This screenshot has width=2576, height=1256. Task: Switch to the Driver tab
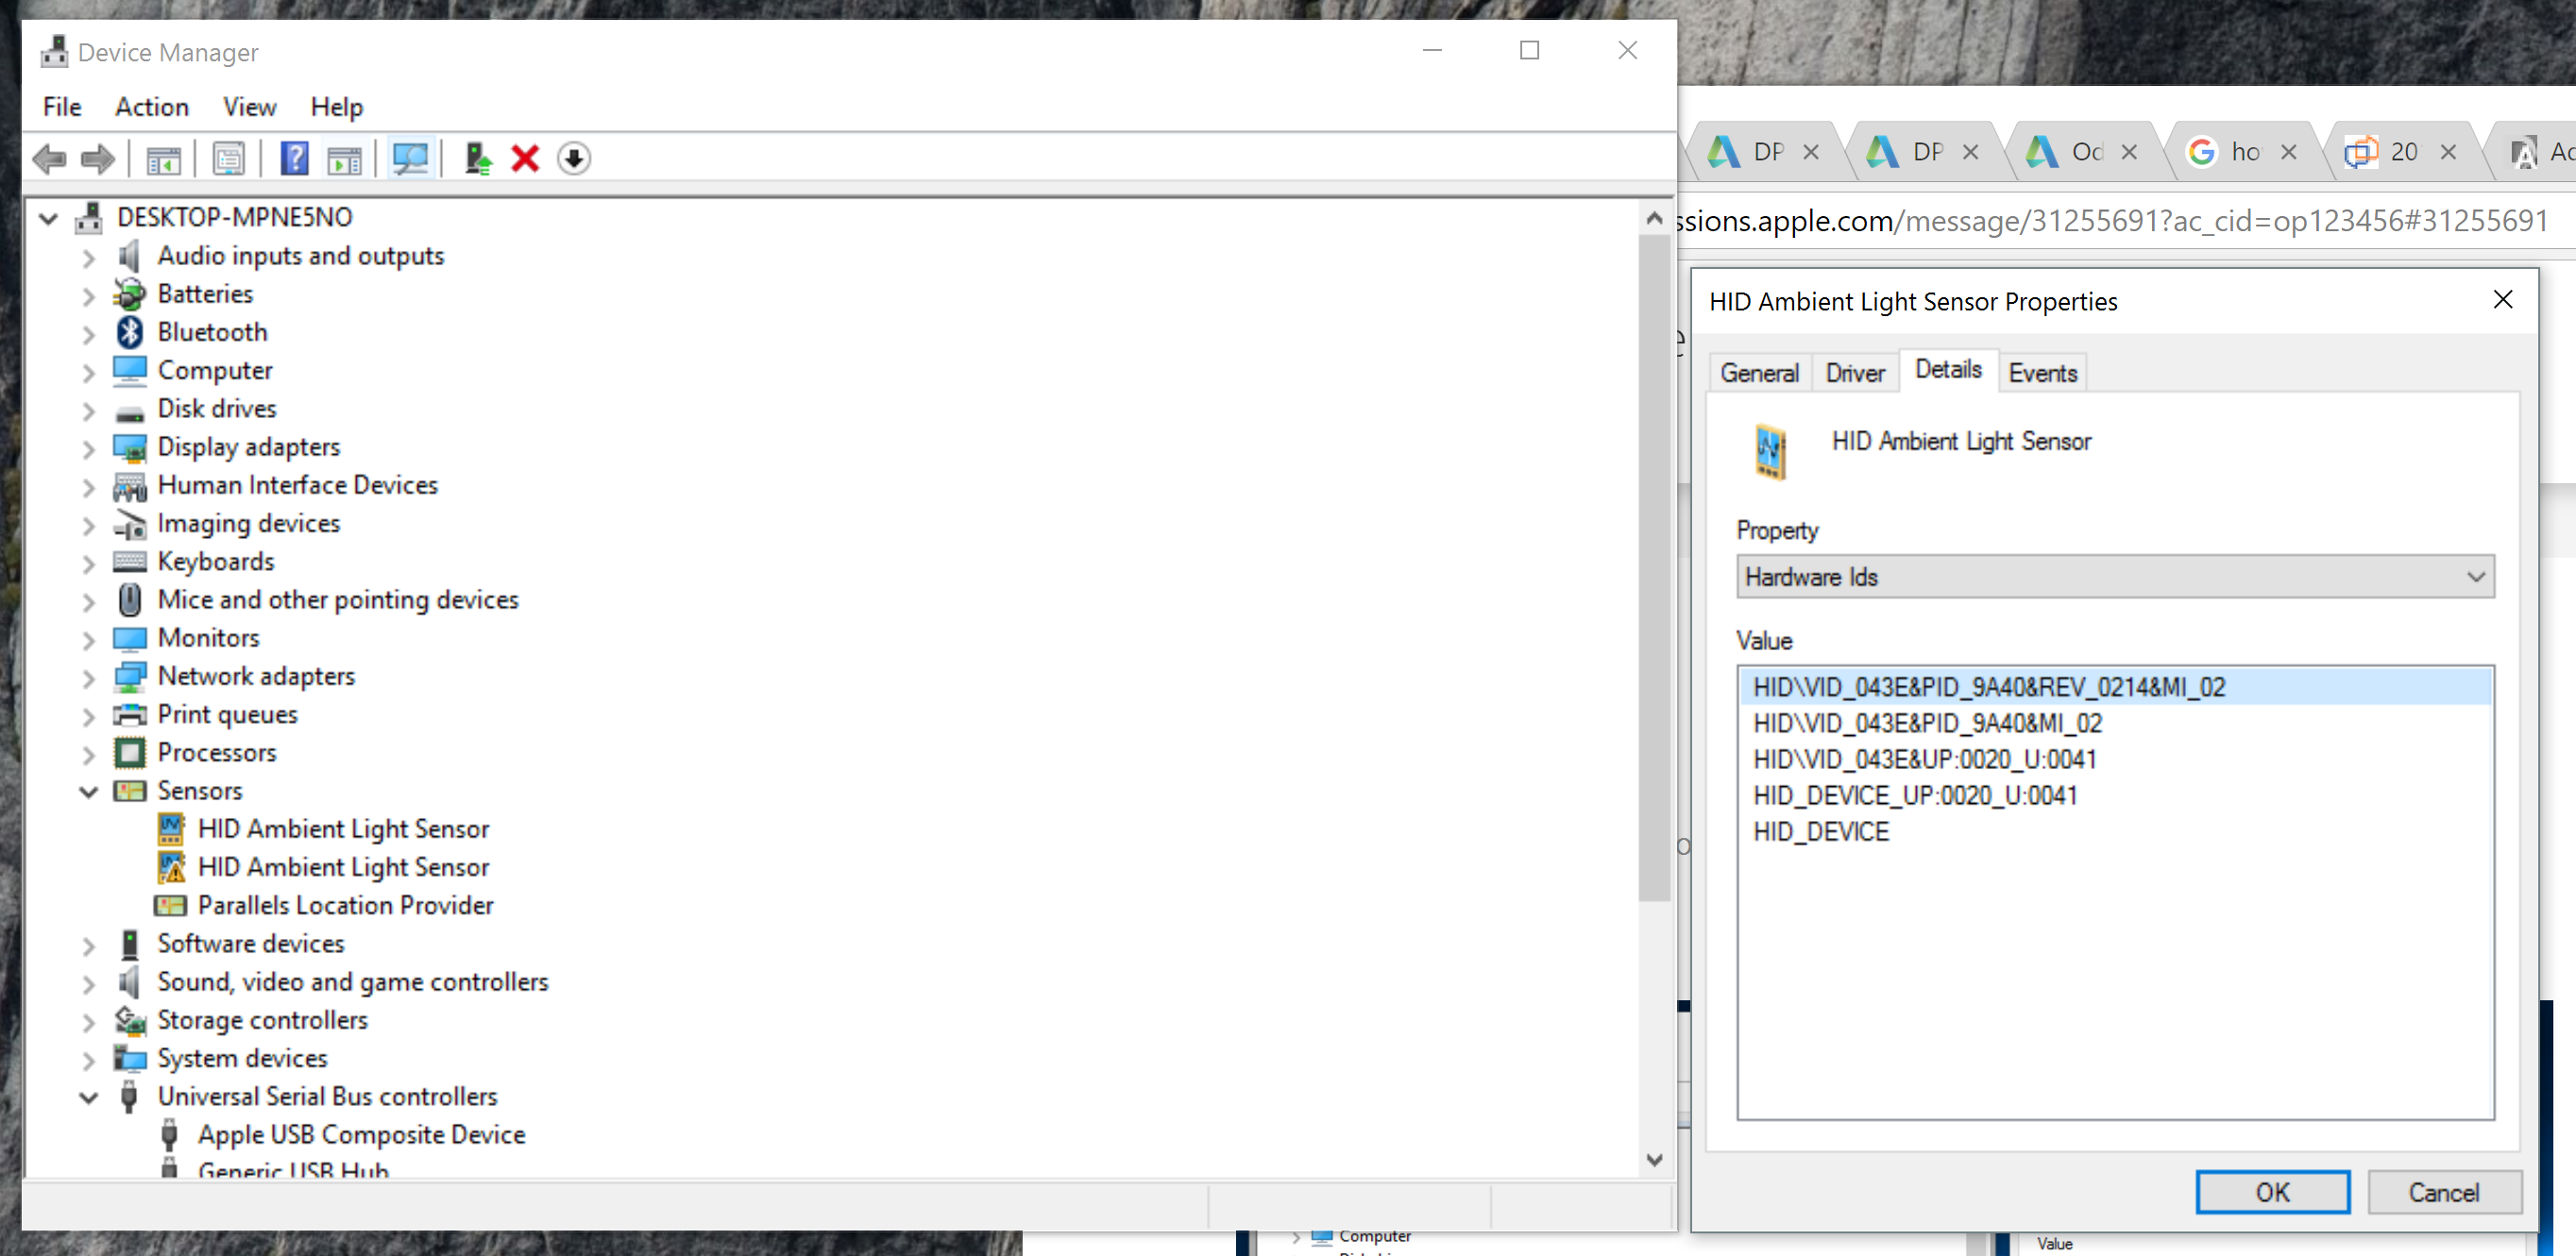1854,373
